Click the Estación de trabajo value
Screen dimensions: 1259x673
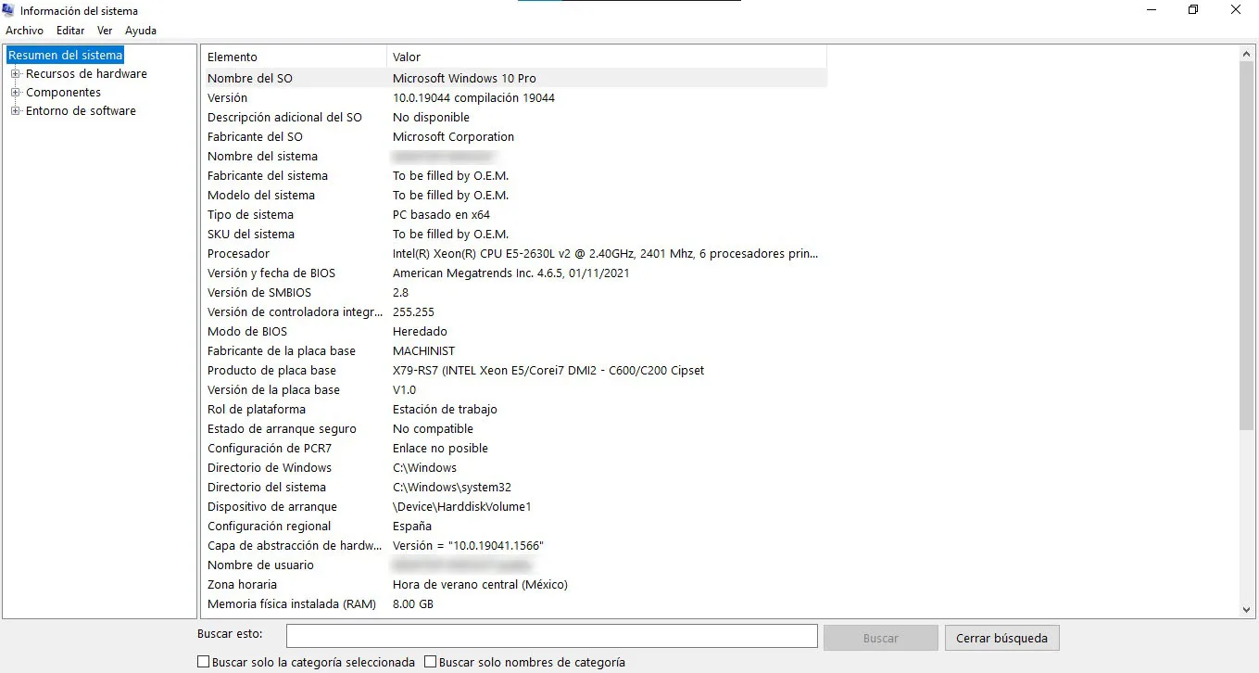445,410
